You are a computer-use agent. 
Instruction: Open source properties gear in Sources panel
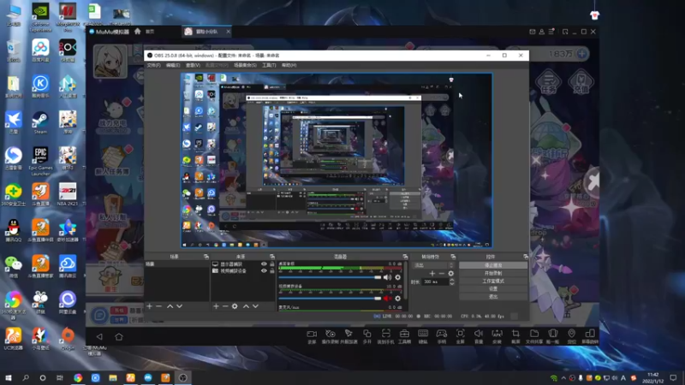coord(235,306)
